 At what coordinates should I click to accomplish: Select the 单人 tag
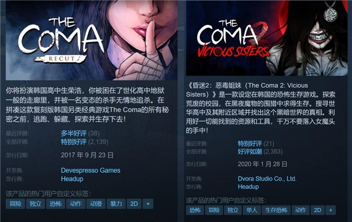point(251,210)
